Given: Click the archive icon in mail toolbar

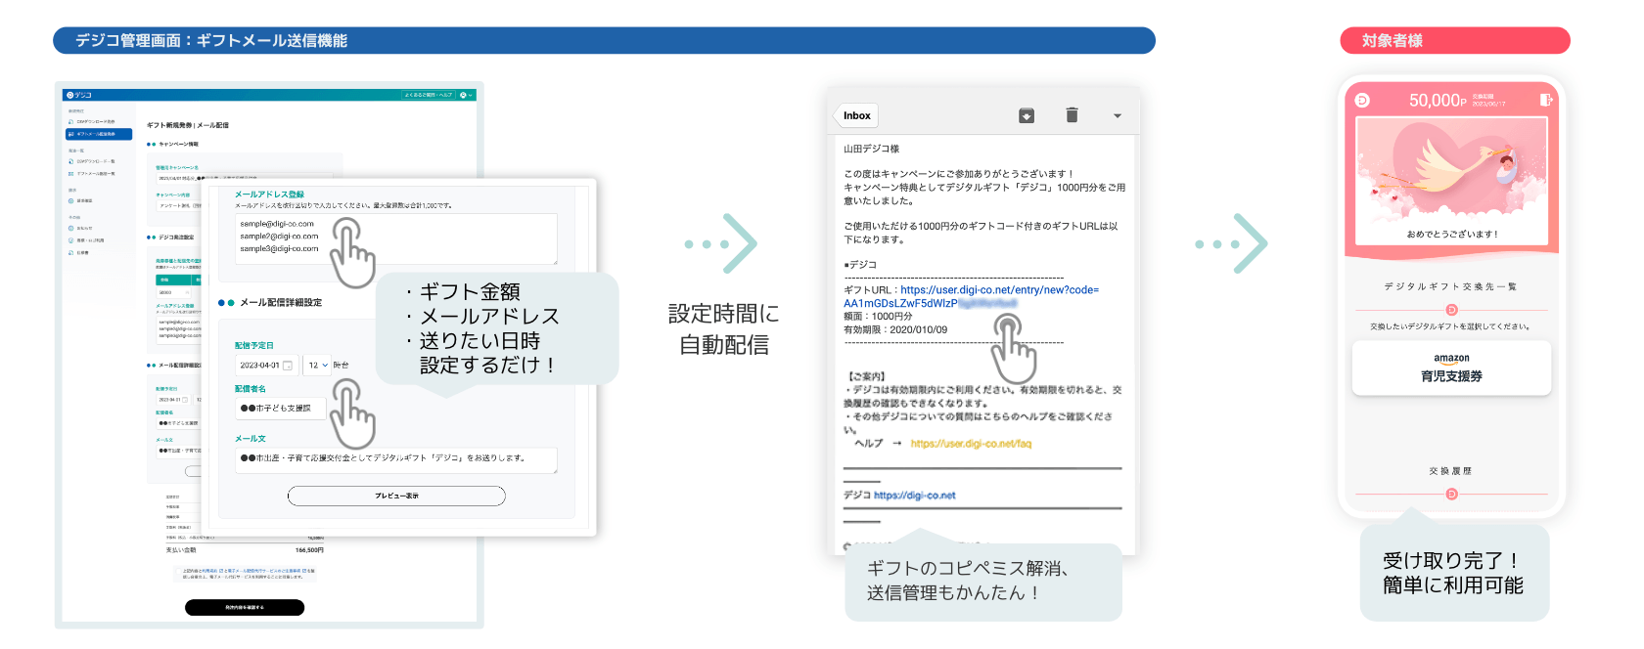Looking at the screenshot, I should (x=1027, y=115).
